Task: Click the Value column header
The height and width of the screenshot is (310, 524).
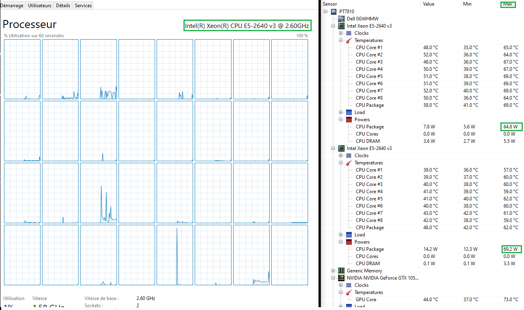Action: click(429, 4)
